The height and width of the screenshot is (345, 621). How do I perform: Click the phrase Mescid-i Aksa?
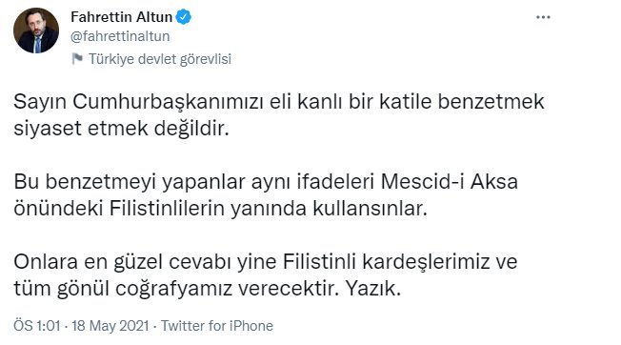450,182
